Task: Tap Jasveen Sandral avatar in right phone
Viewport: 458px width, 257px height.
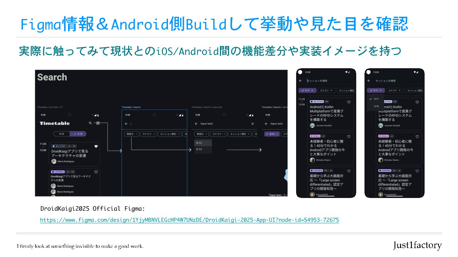Action: 381,126
